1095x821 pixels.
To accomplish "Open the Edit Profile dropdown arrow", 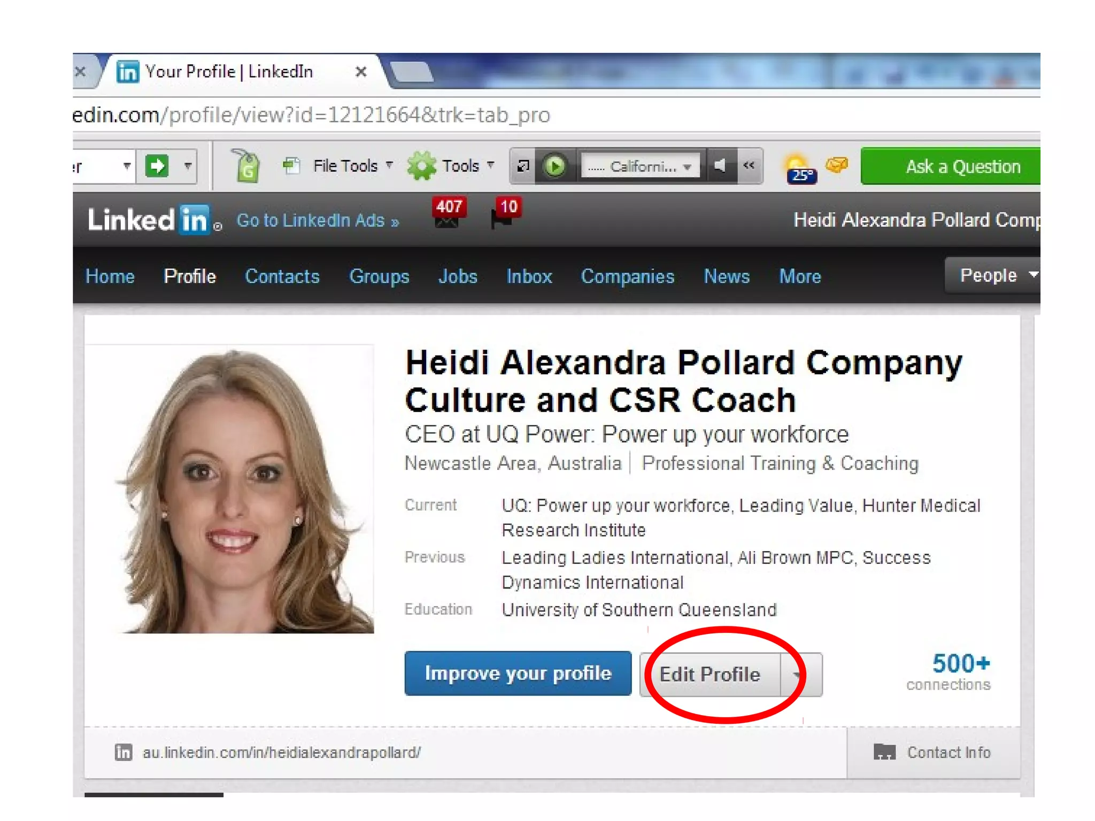I will (x=798, y=675).
